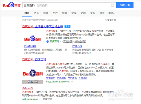The height and width of the screenshot is (104, 141).
Task: Open the 知道 tab
Action: point(65,13)
